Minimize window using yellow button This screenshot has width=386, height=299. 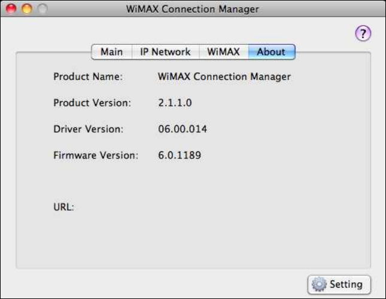(x=27, y=8)
